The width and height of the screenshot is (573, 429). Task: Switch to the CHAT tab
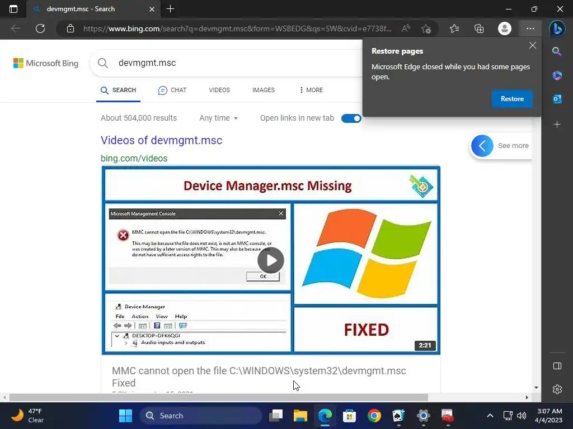172,90
